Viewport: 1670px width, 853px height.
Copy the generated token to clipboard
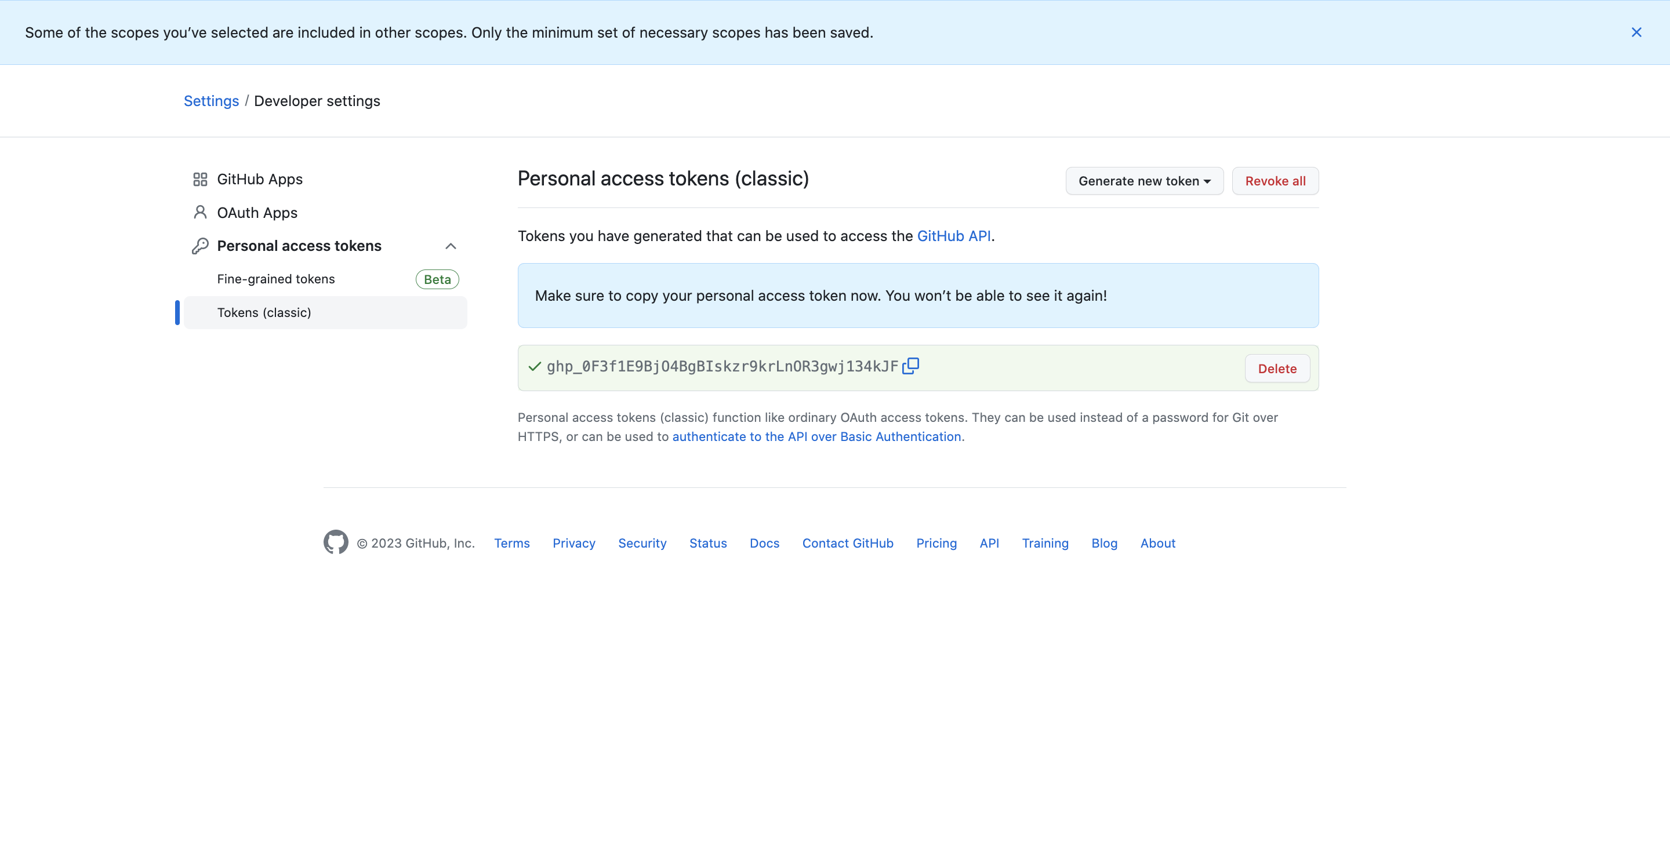[x=910, y=366]
